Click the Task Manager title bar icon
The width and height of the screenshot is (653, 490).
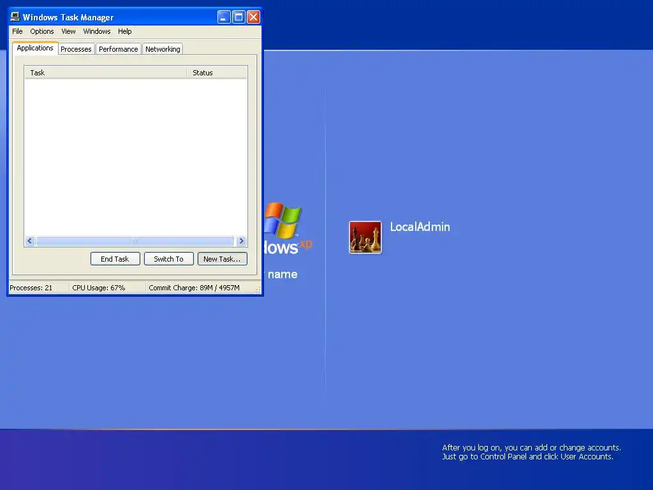(15, 17)
